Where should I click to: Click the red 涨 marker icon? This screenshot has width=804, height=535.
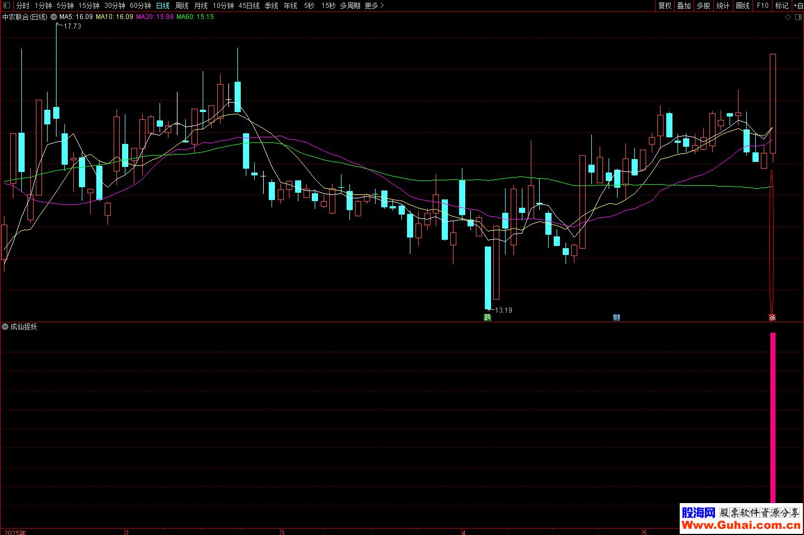772,318
